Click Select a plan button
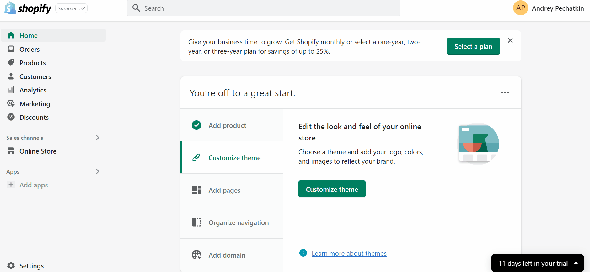 tap(473, 46)
